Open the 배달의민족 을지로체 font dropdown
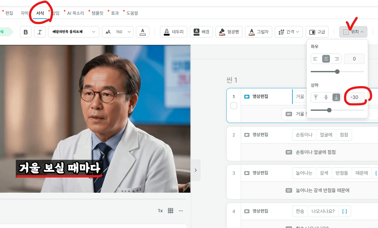 pos(73,31)
